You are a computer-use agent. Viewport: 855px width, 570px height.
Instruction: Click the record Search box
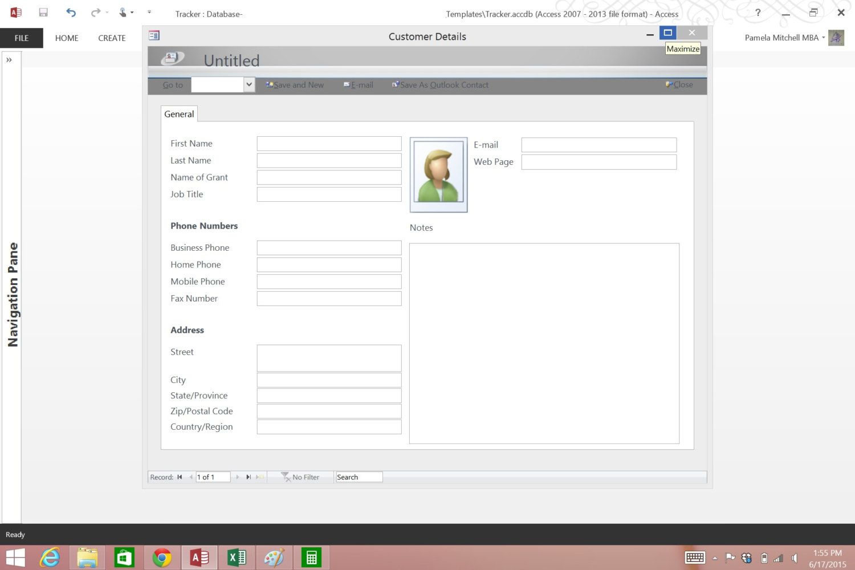359,477
